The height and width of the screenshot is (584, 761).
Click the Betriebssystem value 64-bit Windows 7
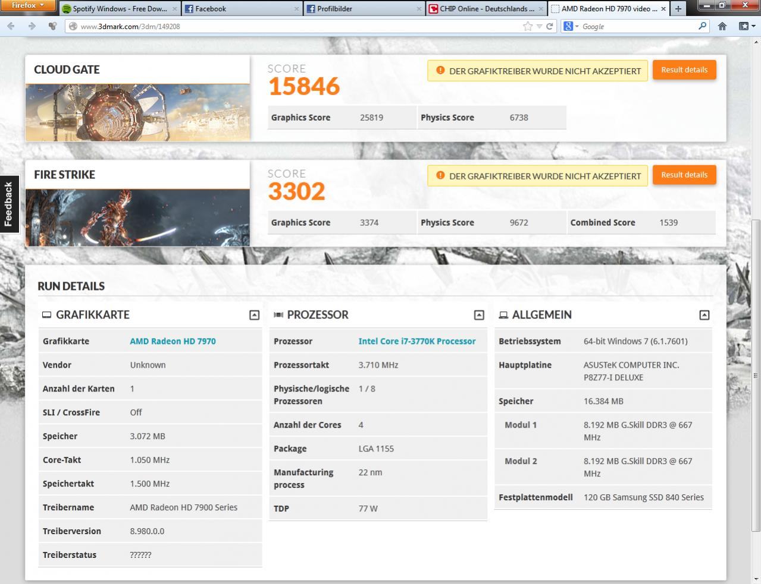coord(635,341)
